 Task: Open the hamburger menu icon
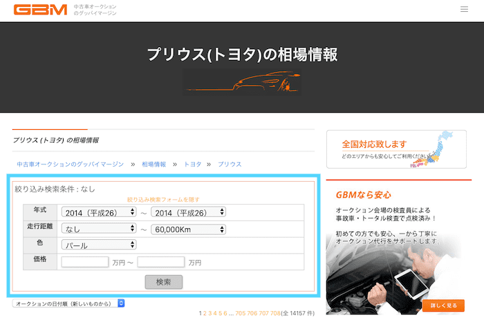tap(464, 9)
